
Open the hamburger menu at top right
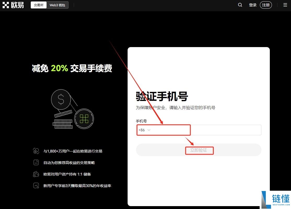tap(285, 5)
